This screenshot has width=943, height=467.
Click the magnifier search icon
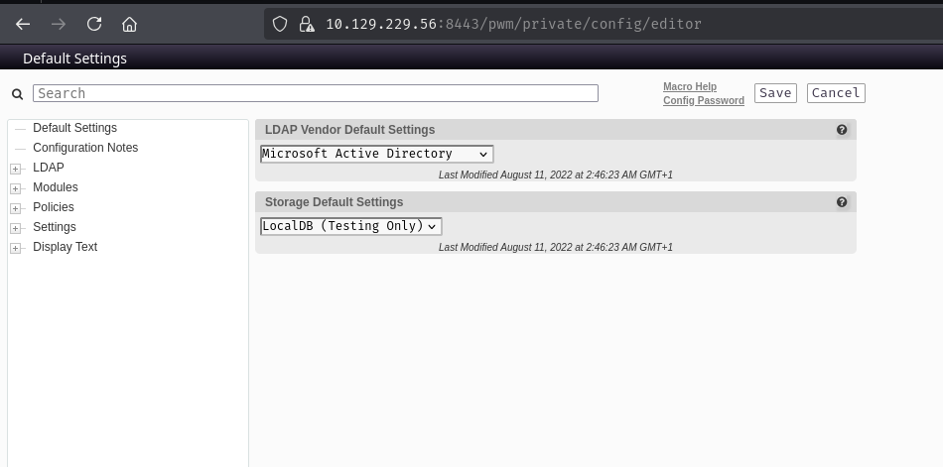[x=17, y=94]
